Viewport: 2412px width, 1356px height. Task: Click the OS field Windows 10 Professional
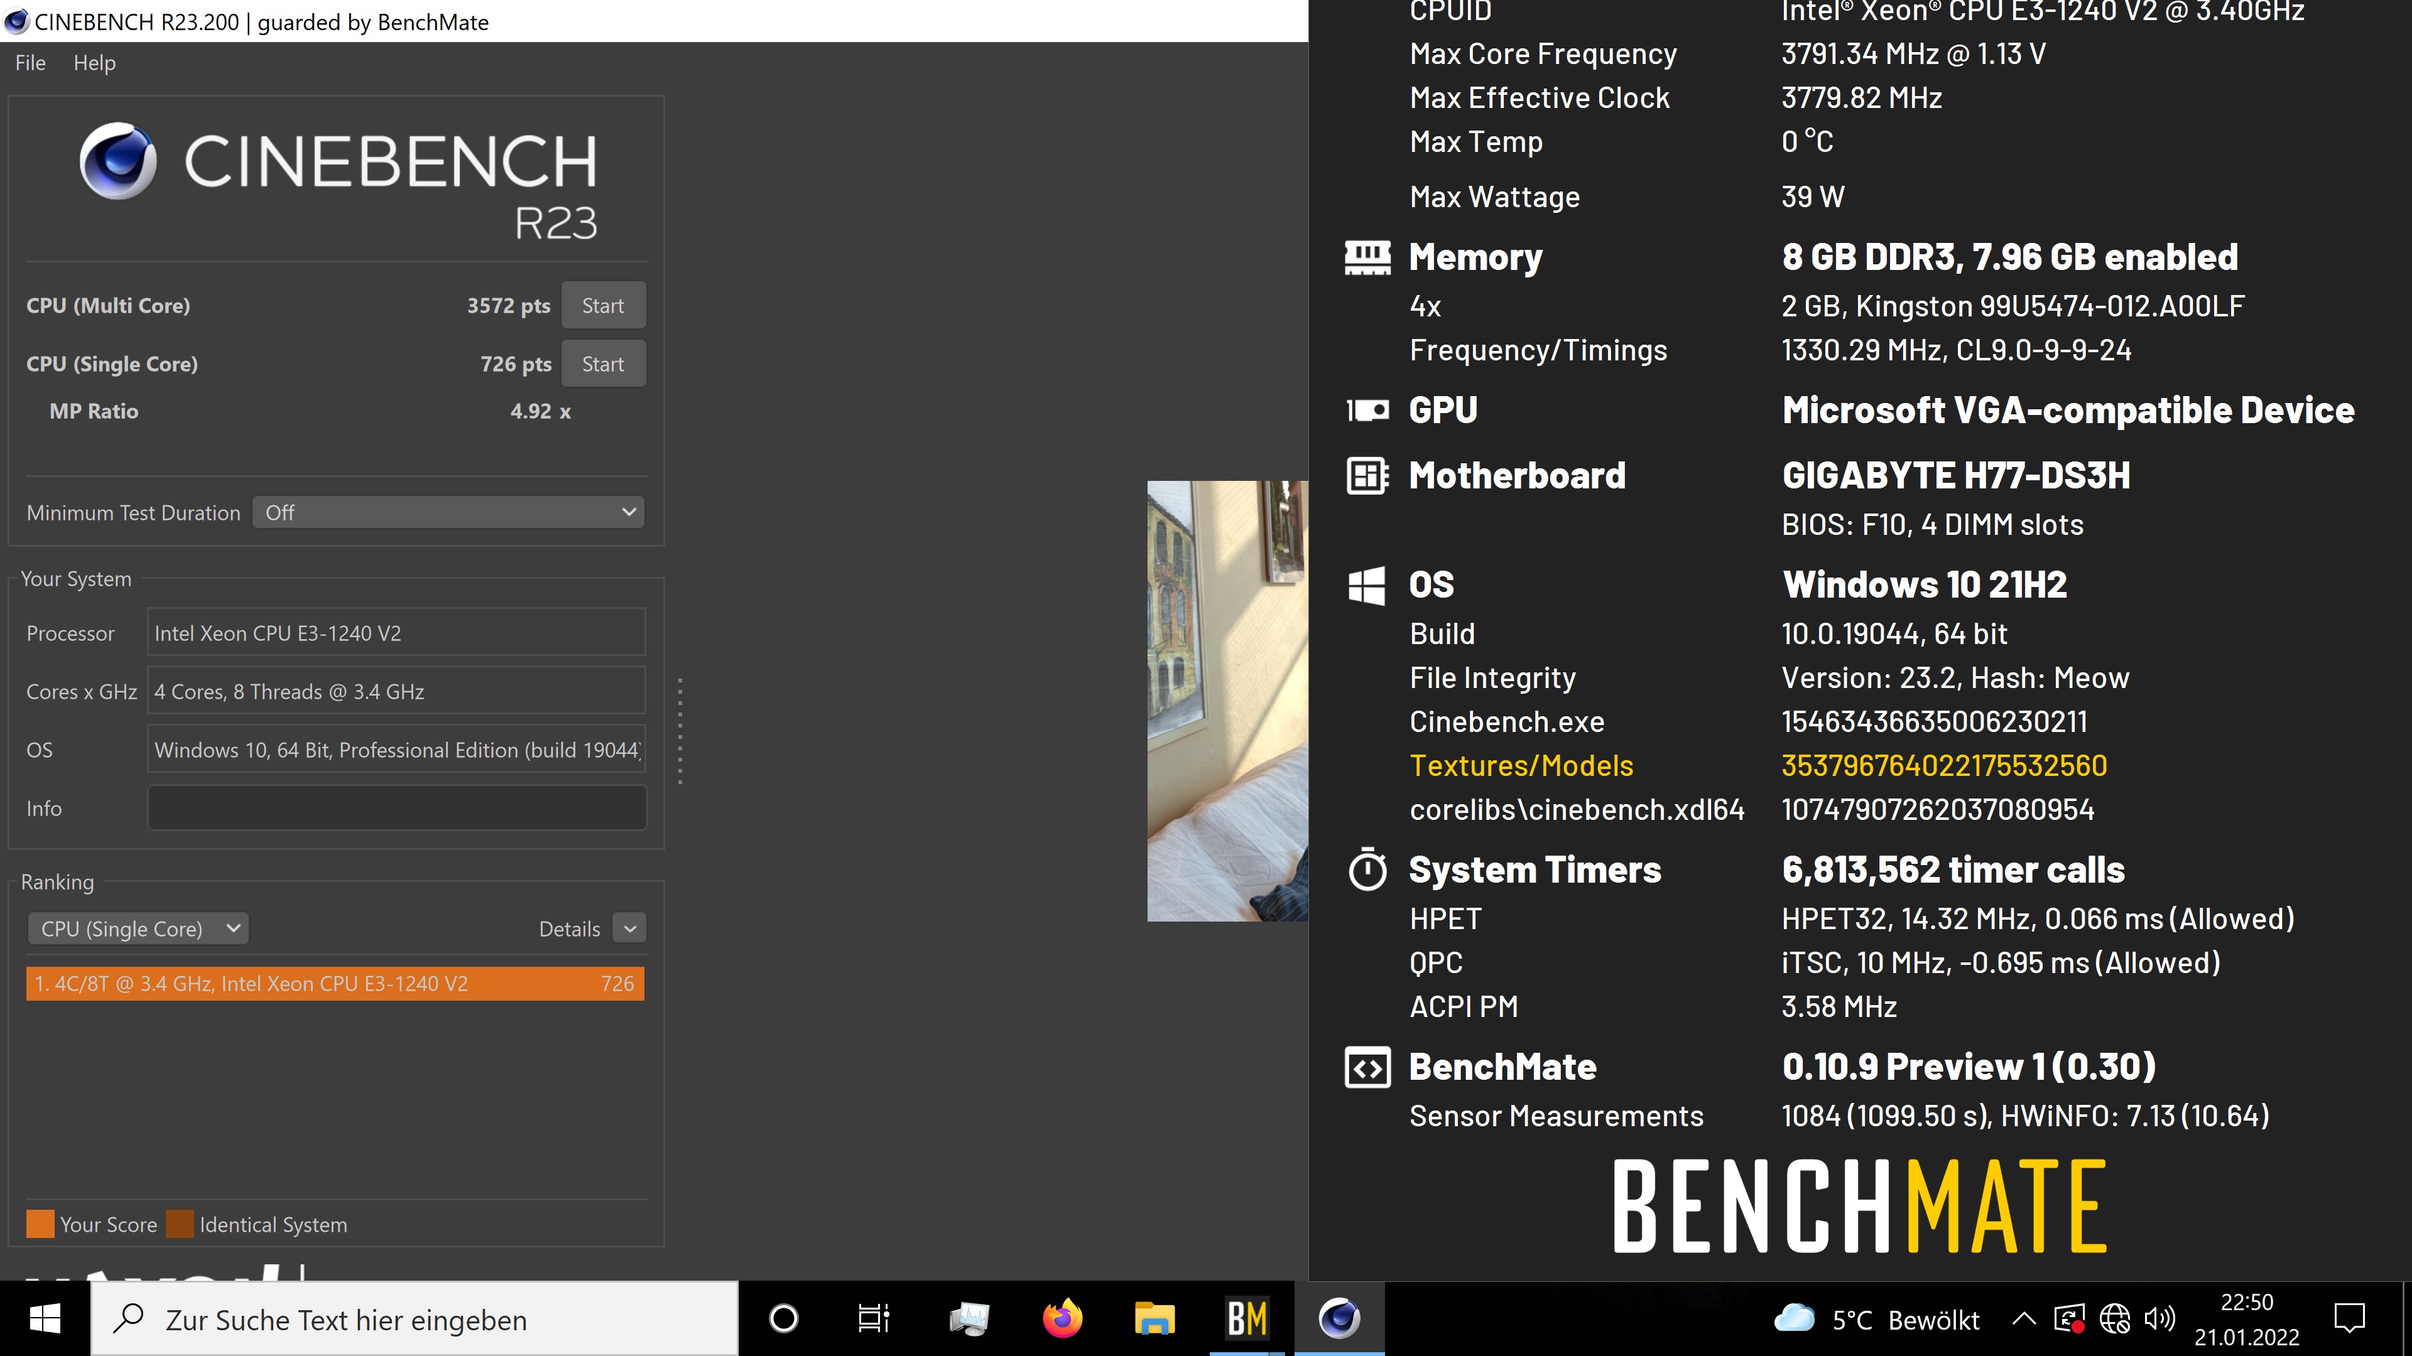(397, 750)
